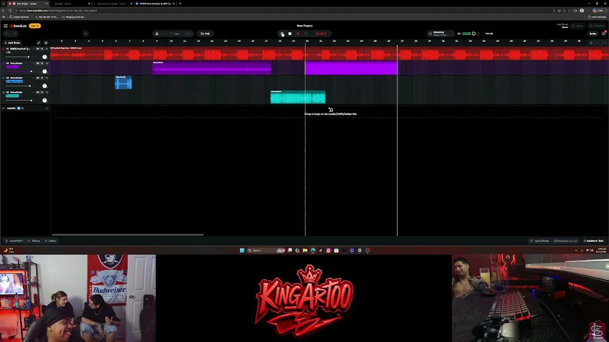Open the Assistant Beta panel

point(594,241)
